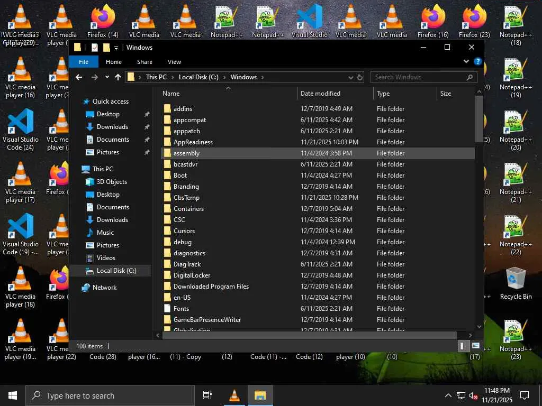Click the Properties quick access icon

click(x=95, y=48)
